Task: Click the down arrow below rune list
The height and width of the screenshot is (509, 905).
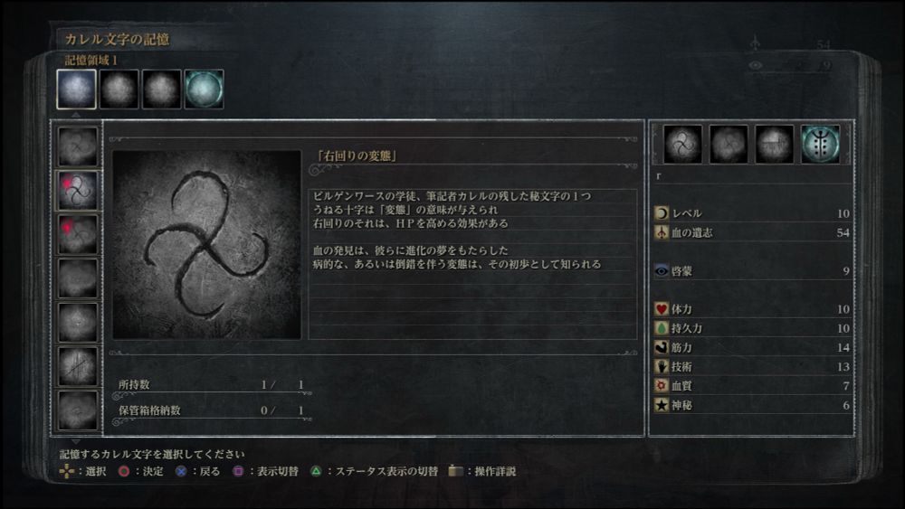Action: click(76, 441)
